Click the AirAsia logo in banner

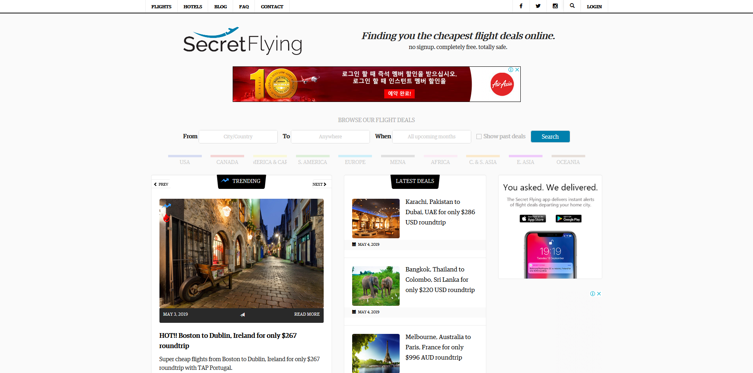502,84
